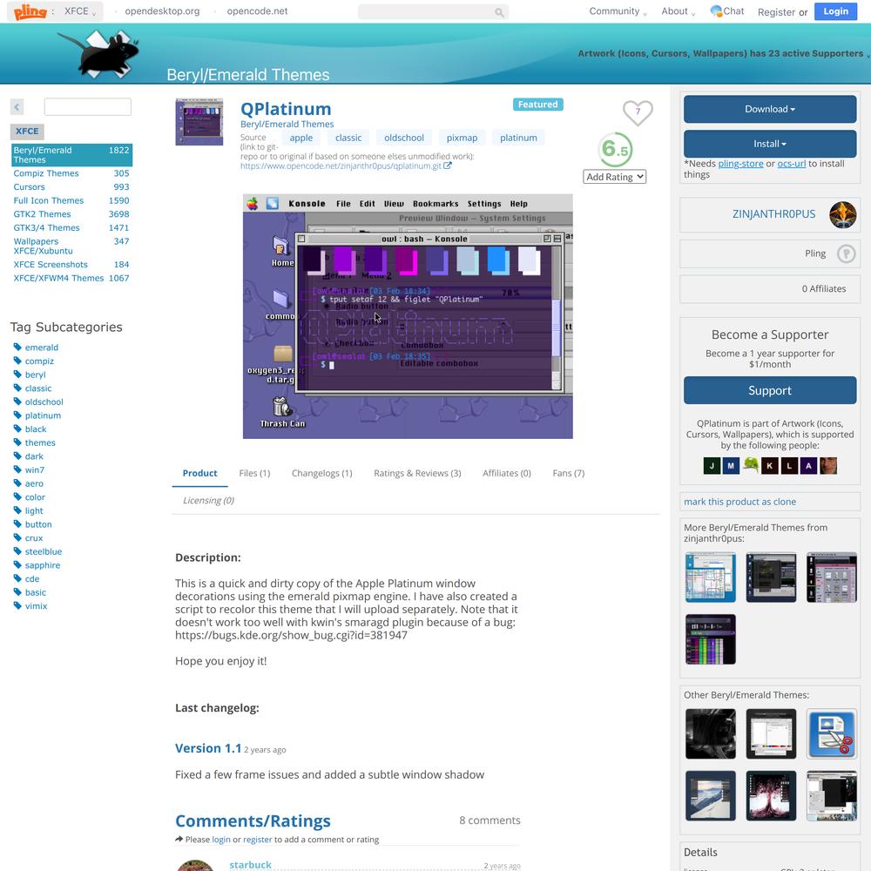Image resolution: width=871 pixels, height=871 pixels.
Task: Open the ZINJANTHR0PUS profile link
Action: click(773, 214)
